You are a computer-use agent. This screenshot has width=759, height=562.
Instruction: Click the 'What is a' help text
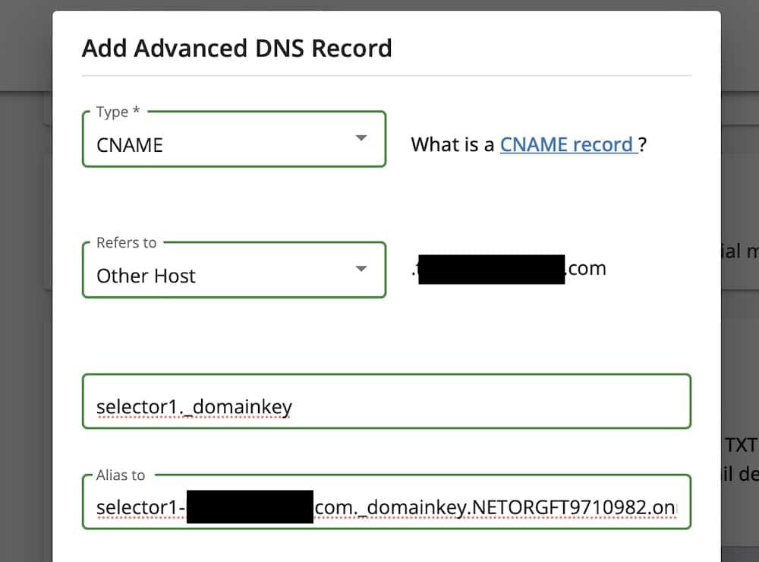[x=452, y=144]
